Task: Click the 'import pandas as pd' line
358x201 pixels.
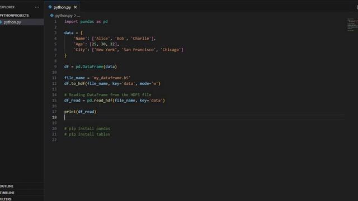Action: pyautogui.click(x=86, y=21)
